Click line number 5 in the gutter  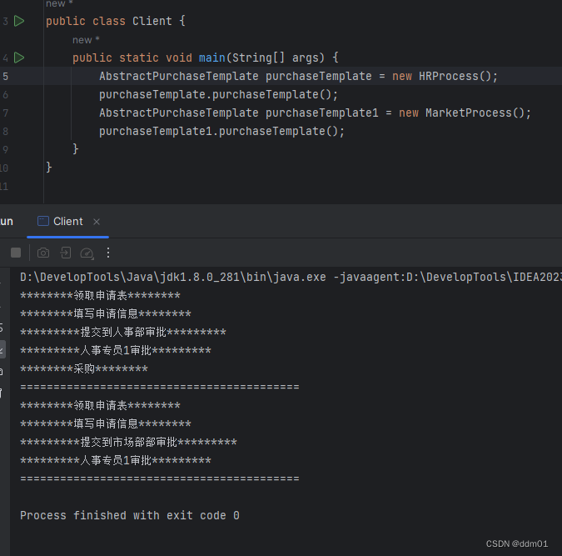pyautogui.click(x=5, y=76)
